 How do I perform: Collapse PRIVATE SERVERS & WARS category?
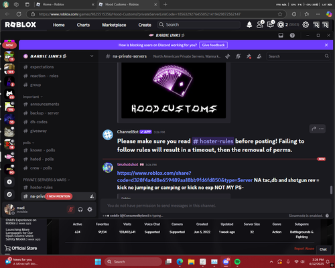[x=46, y=180]
